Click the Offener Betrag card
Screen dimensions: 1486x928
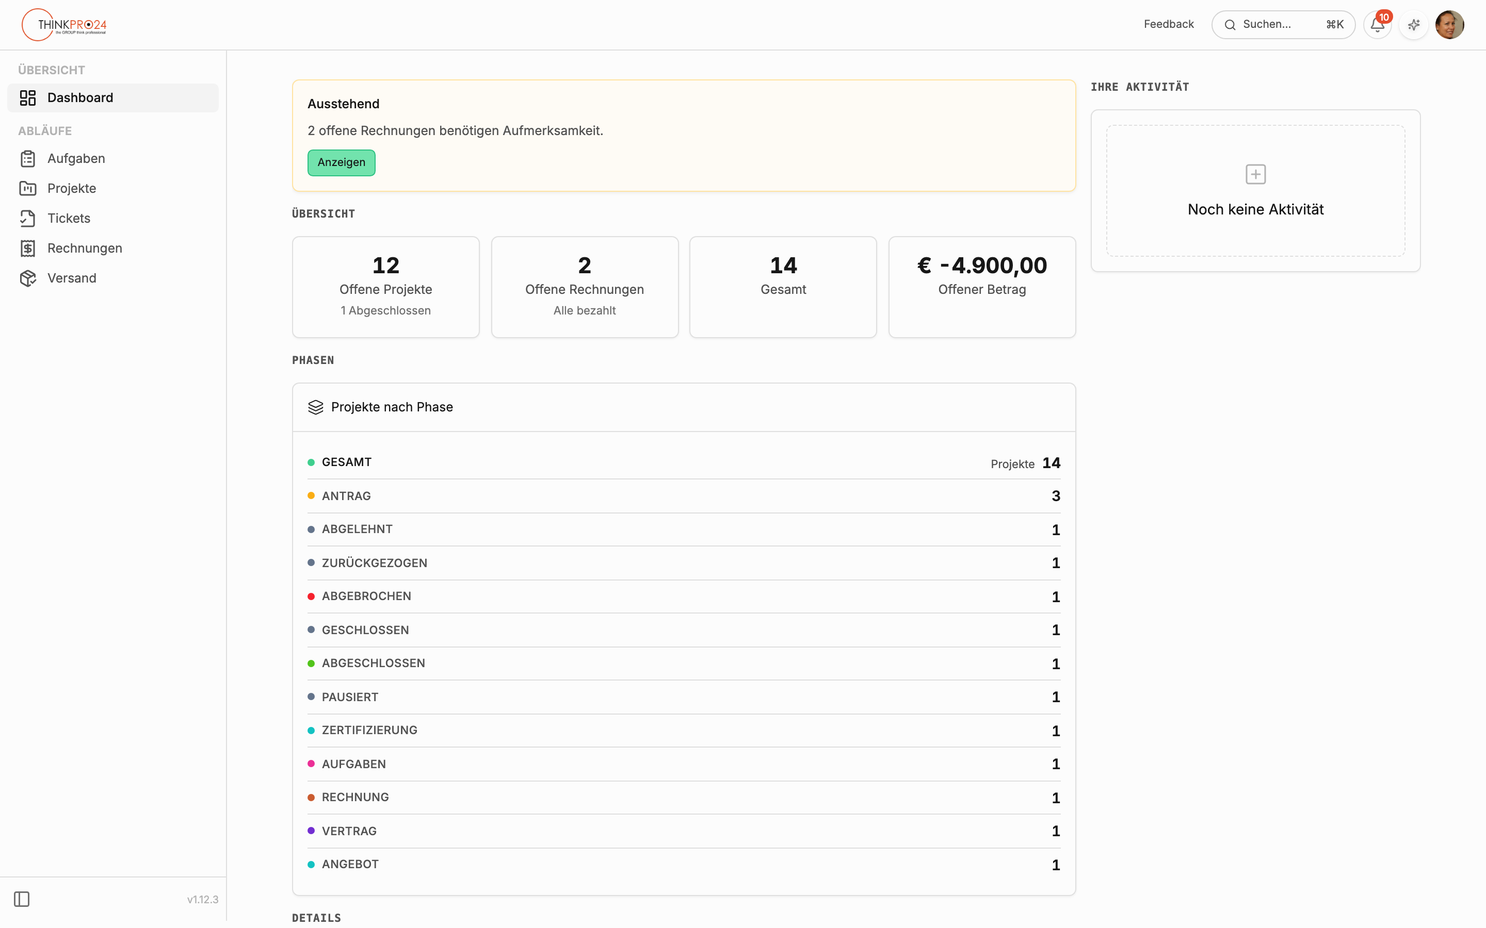[x=982, y=287]
